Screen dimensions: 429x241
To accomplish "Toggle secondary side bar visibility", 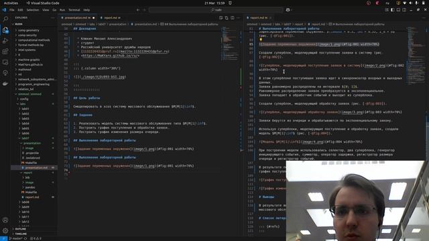I will [404, 10].
